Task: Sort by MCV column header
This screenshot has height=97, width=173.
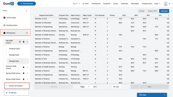Action: (x=124, y=15)
